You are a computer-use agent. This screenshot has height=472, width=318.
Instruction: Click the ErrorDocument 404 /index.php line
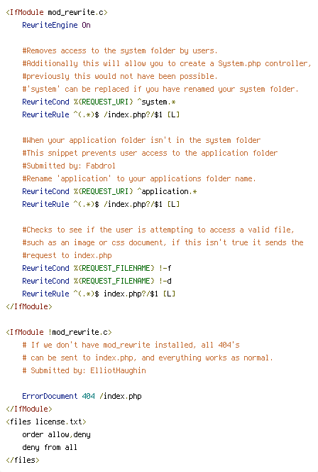pyautogui.click(x=82, y=396)
